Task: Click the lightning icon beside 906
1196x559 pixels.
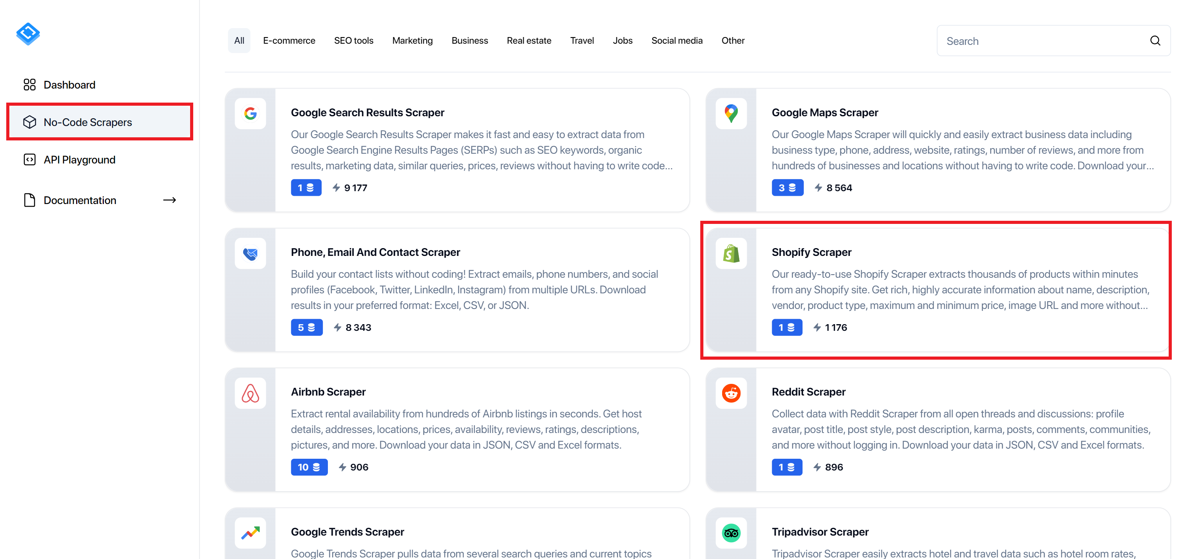Action: point(343,467)
